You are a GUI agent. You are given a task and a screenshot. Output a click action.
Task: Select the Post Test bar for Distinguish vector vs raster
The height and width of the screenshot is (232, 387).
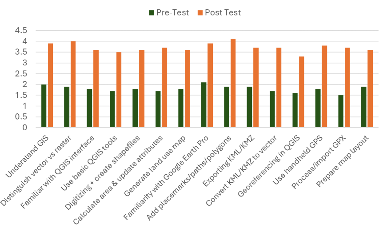(73, 84)
